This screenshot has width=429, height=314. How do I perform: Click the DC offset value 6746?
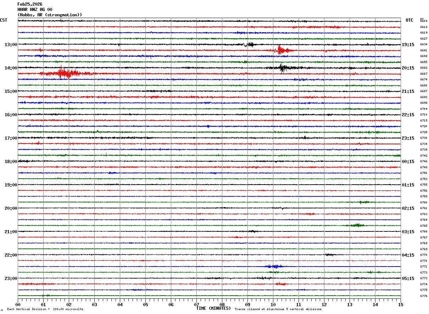[424, 162]
